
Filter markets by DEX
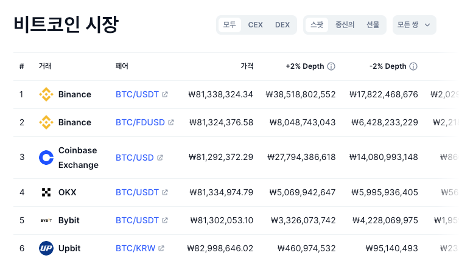coord(282,25)
